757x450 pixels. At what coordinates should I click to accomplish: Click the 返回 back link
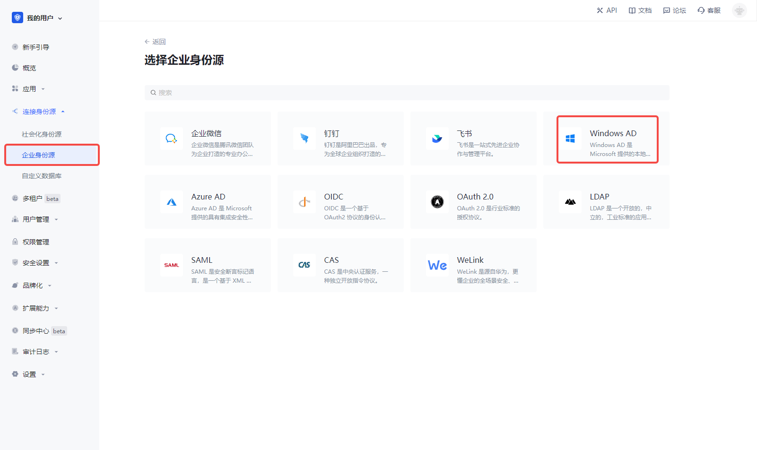pos(155,42)
